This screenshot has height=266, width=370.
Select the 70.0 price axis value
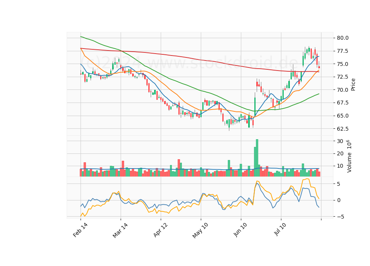[343, 90]
